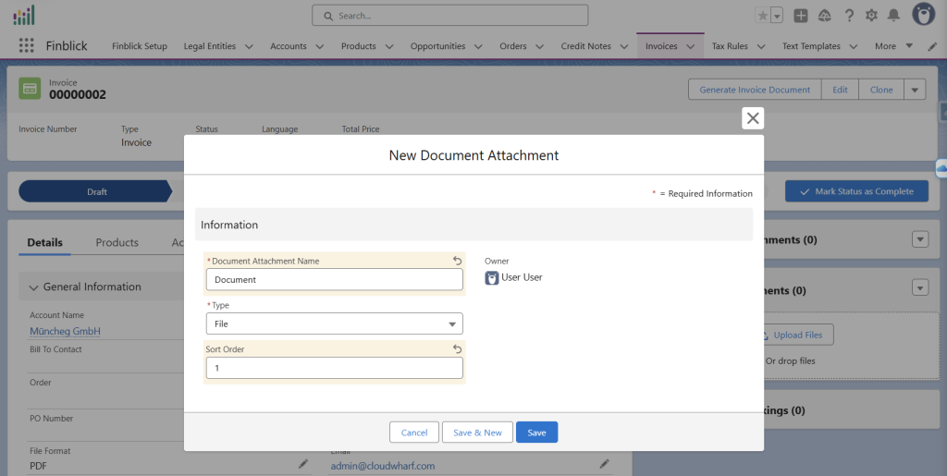Click the Document Attachment Name input field
The height and width of the screenshot is (476, 947).
[x=334, y=279]
